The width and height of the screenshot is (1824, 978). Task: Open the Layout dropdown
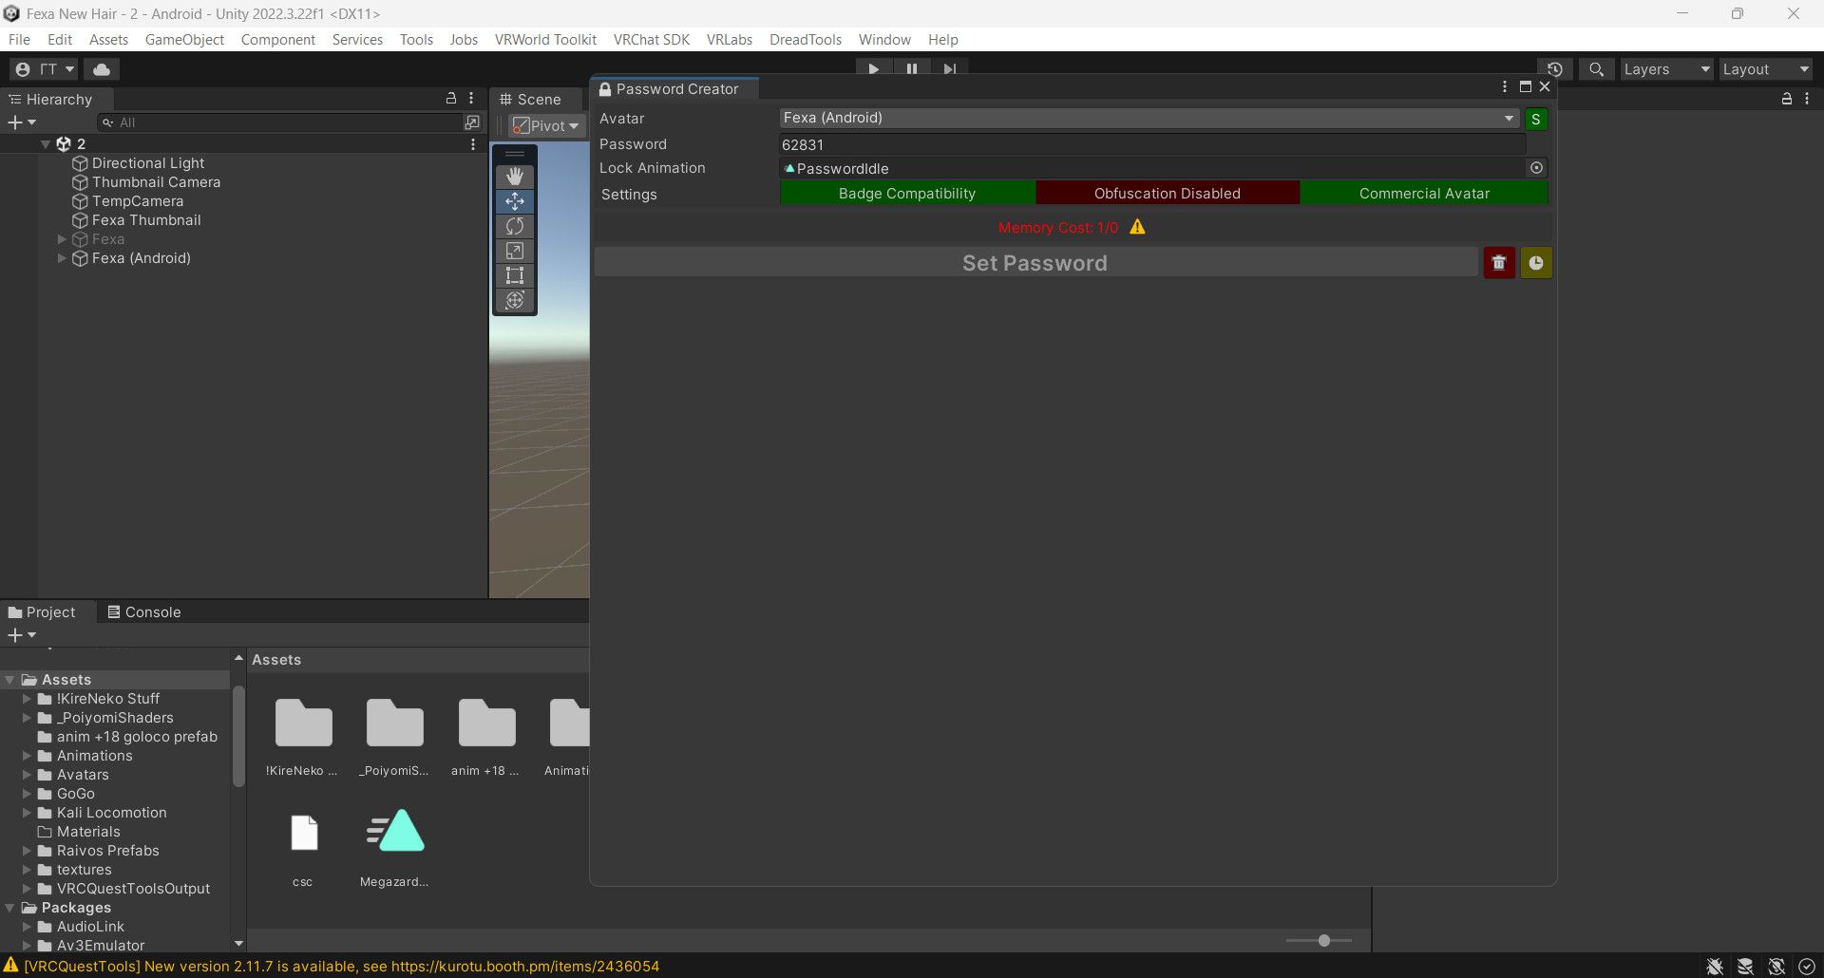(x=1765, y=69)
